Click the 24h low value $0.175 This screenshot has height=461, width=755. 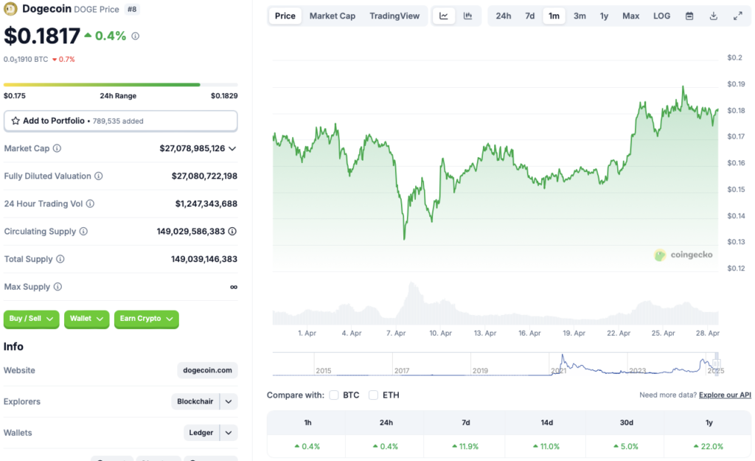tap(15, 96)
